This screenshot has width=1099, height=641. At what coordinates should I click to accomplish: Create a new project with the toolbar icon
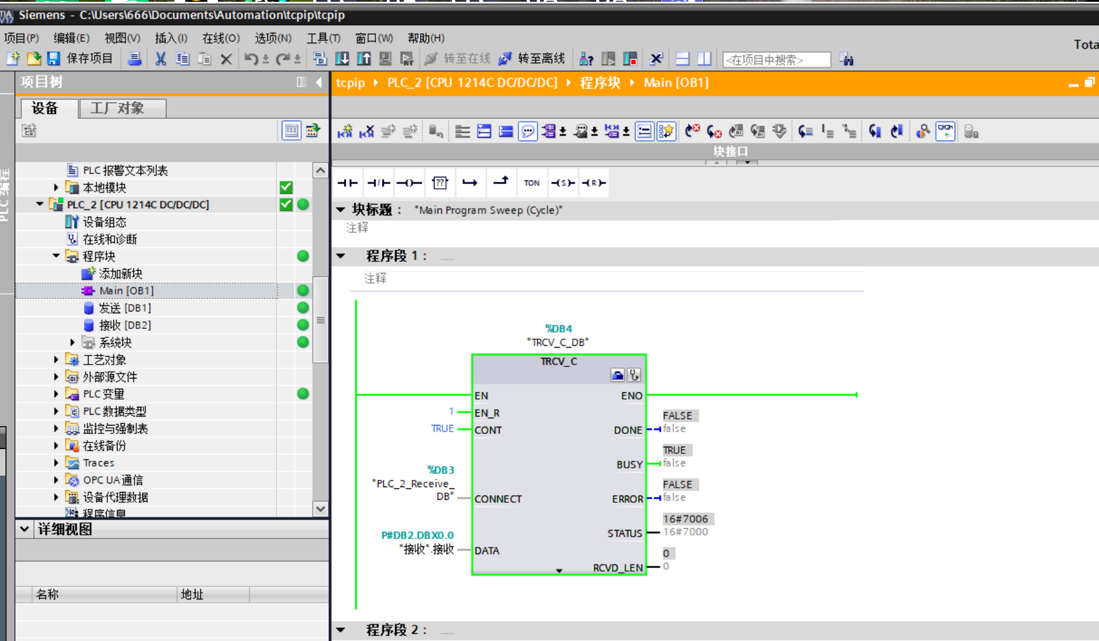[x=13, y=59]
